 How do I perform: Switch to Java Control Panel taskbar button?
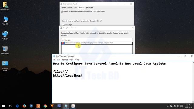pos(73,106)
